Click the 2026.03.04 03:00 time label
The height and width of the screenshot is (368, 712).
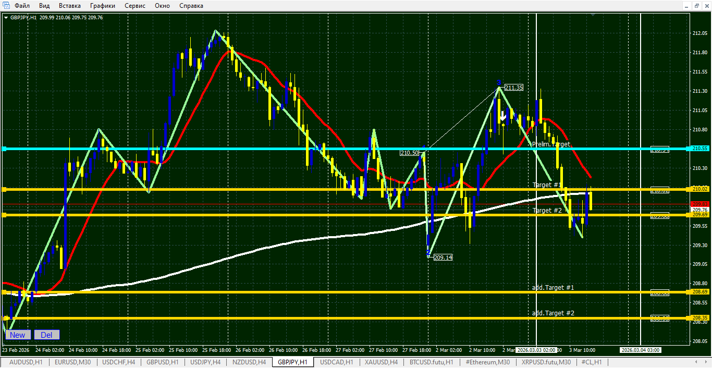(x=640, y=350)
